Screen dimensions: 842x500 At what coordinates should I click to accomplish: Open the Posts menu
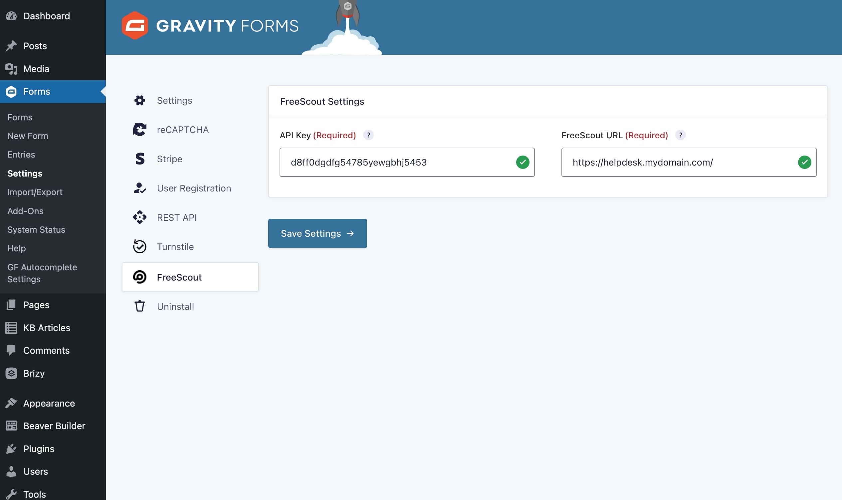click(53, 46)
